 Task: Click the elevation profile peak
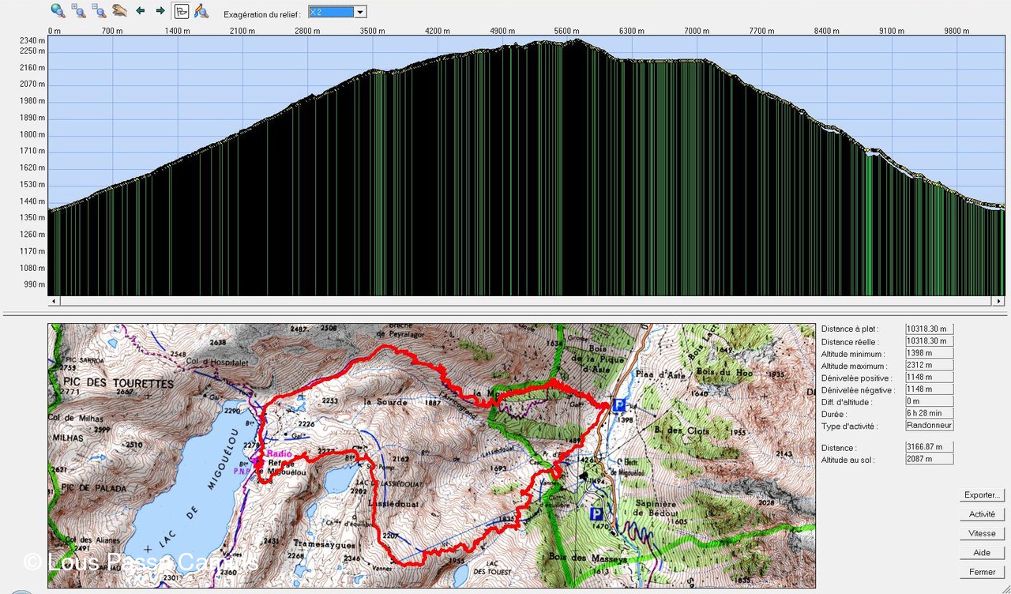577,40
